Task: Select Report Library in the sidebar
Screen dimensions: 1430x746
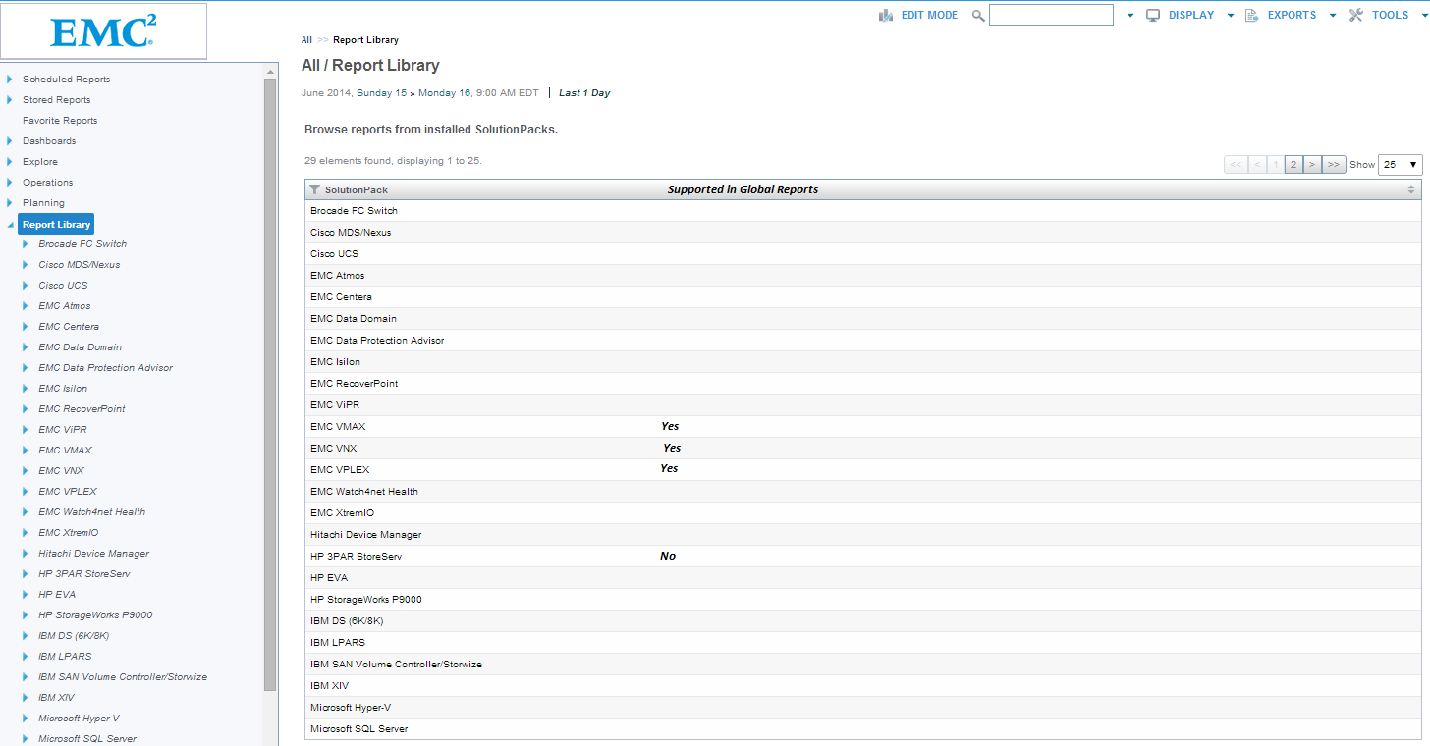Action: (x=56, y=224)
